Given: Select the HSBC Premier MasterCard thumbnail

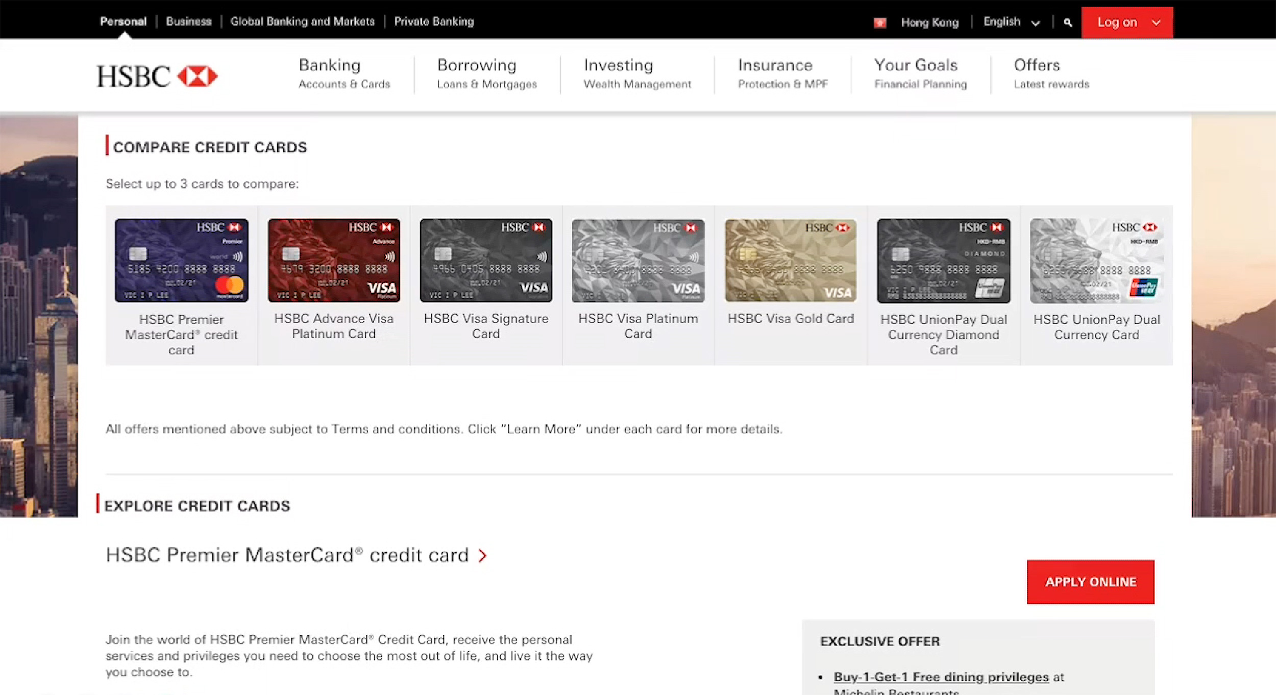Looking at the screenshot, I should [180, 260].
